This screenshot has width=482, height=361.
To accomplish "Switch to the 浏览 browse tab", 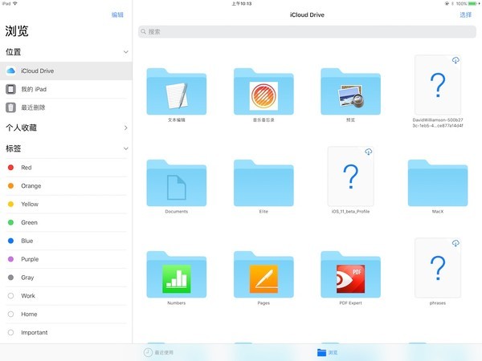I will click(x=328, y=352).
